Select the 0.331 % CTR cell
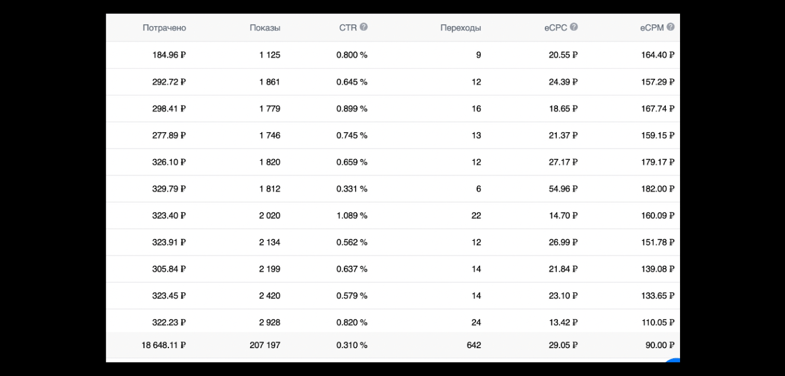 [352, 189]
